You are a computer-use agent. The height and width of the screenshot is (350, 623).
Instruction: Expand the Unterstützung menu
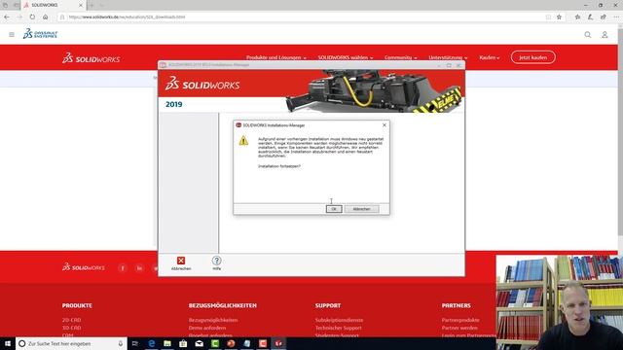coord(448,57)
